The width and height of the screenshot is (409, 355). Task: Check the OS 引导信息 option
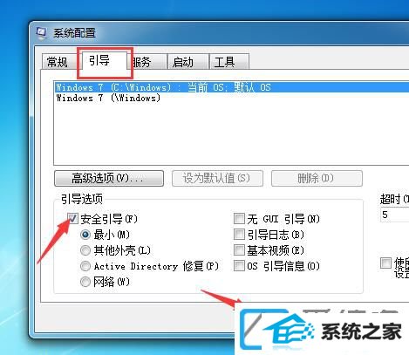click(239, 265)
